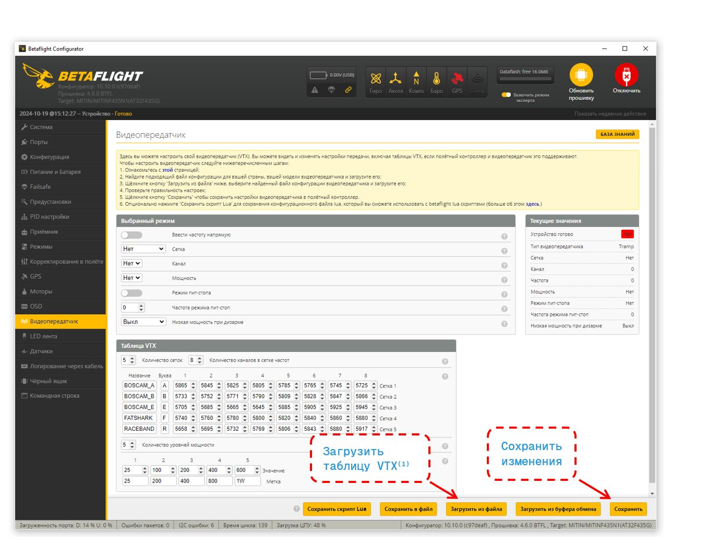707x543 pixels.
Task: Click power level 1 value 25 field
Action: coord(135,470)
